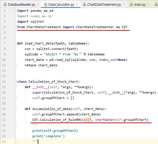Click fold end marker at line 17
Image resolution: width=158 pixels, height=144 pixels.
16,98
